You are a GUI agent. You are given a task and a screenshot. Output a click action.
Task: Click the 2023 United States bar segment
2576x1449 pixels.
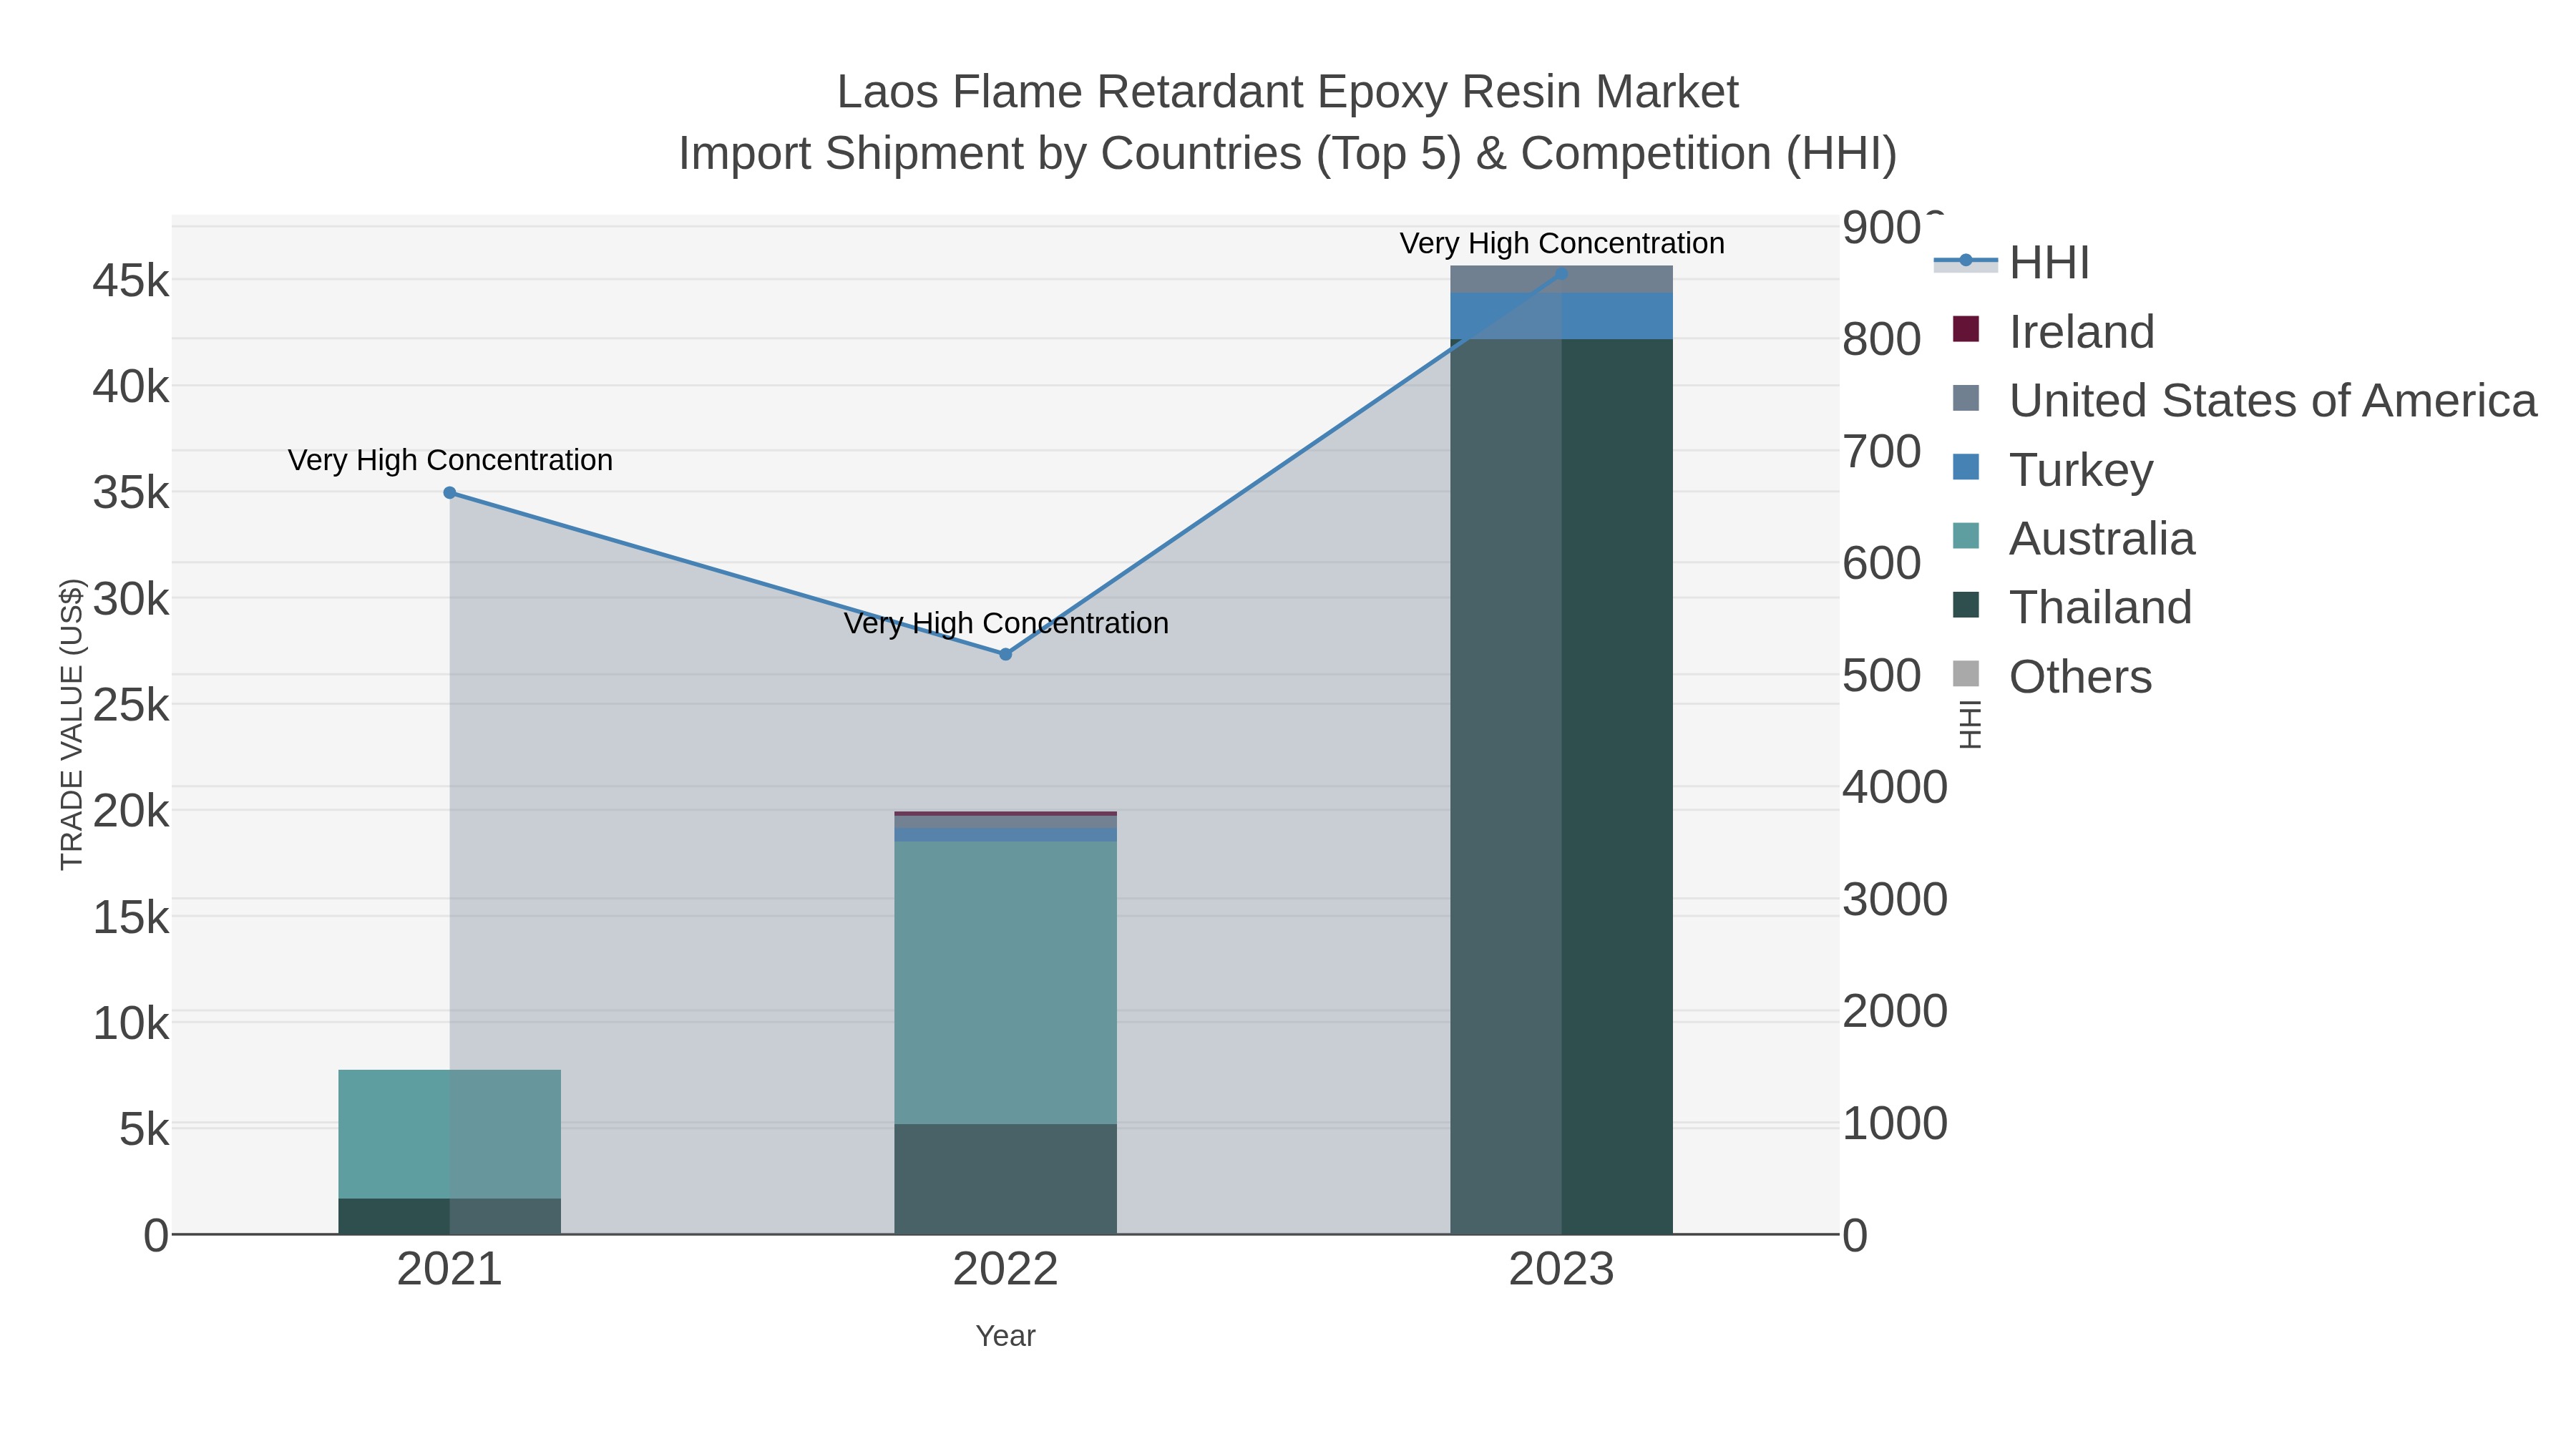[x=1561, y=279]
